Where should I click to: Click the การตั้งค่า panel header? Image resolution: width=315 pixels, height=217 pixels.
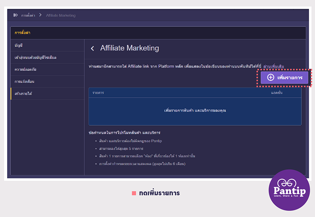158,33
